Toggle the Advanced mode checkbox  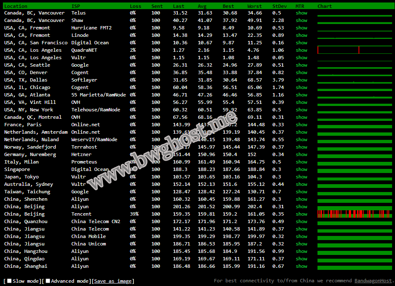[48, 281]
